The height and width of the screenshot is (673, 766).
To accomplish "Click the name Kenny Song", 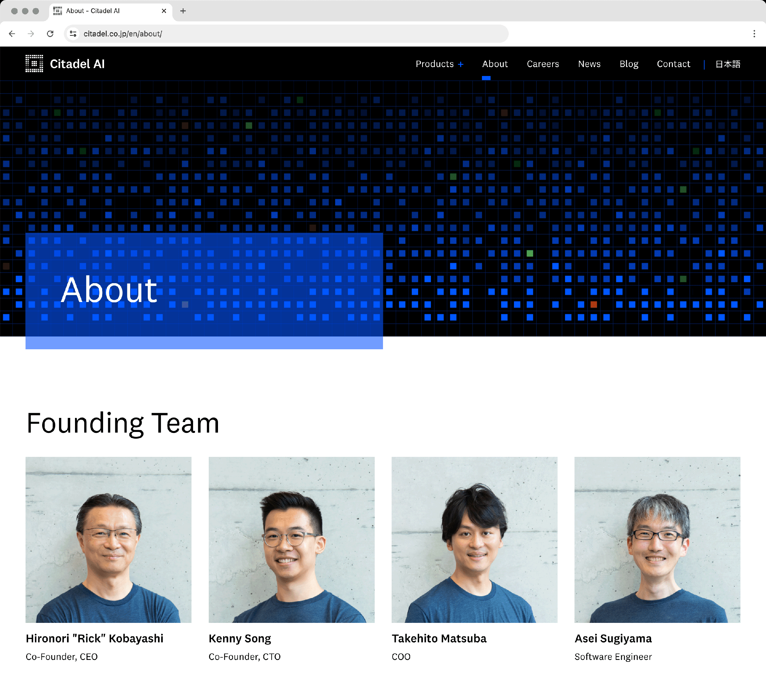I will tap(240, 638).
